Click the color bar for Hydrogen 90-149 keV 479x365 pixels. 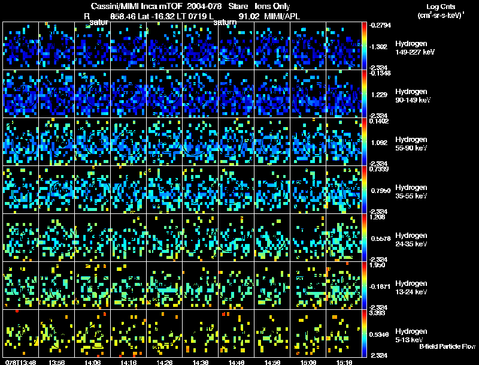pyautogui.click(x=364, y=94)
